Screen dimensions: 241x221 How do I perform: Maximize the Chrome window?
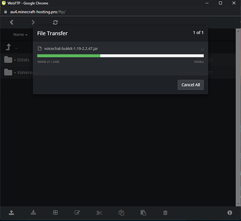[x=221, y=3]
